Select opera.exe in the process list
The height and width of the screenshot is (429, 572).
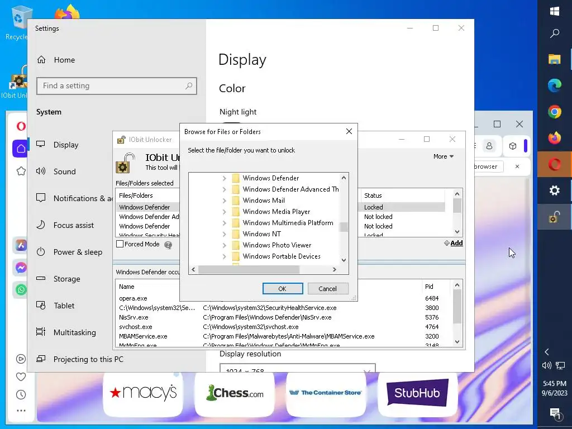point(133,298)
